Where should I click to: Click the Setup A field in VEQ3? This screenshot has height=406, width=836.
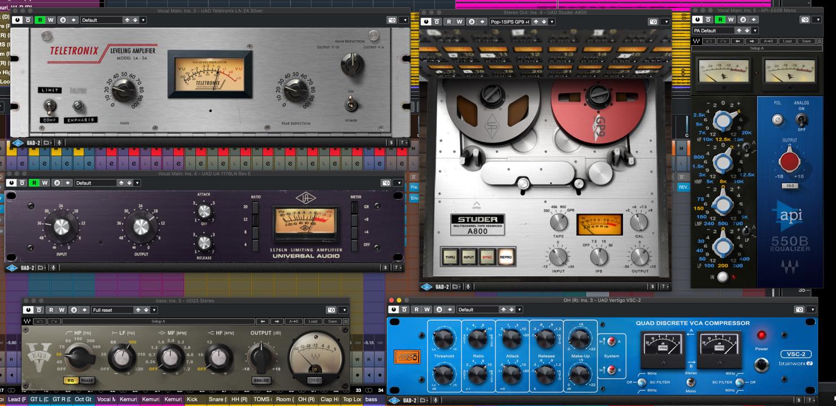click(158, 321)
